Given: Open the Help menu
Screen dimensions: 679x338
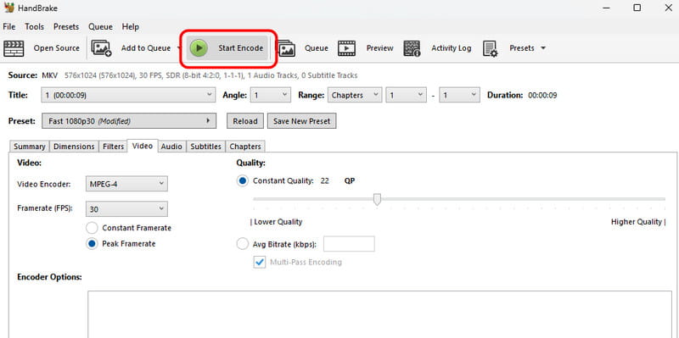Looking at the screenshot, I should (131, 27).
